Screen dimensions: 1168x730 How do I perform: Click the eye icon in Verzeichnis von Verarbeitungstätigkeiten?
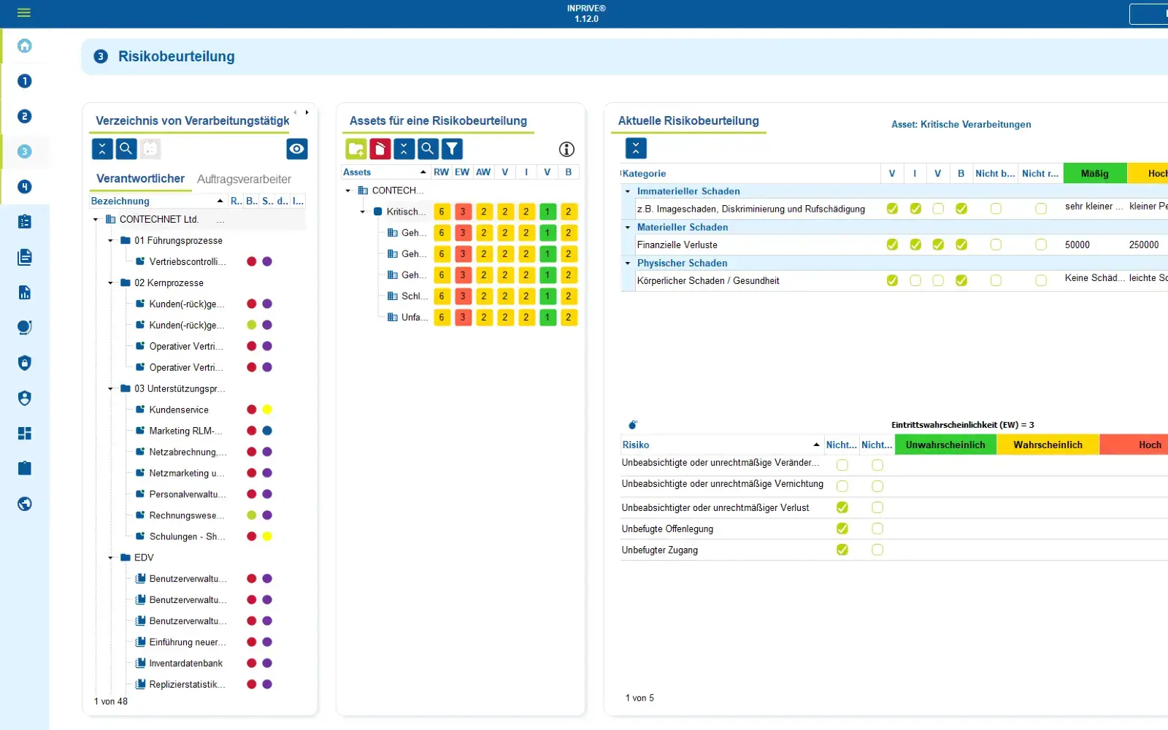coord(296,148)
